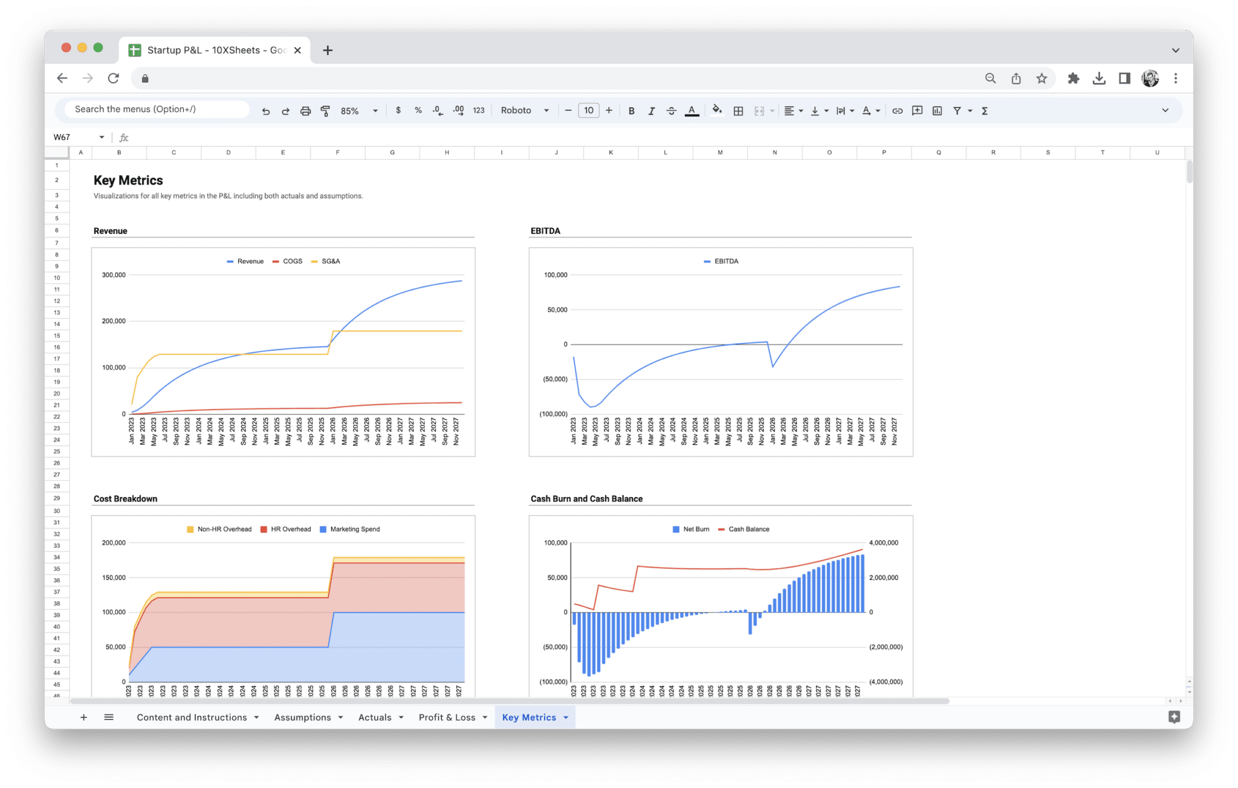Expand the horizontal alignment dropdown
Image resolution: width=1238 pixels, height=788 pixels.
[800, 111]
